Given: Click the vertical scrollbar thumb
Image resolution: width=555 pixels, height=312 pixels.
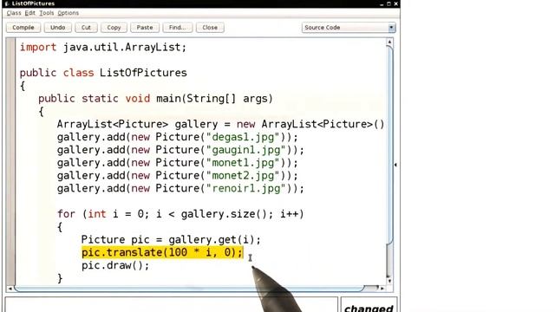Looking at the screenshot, I should click(x=389, y=145).
